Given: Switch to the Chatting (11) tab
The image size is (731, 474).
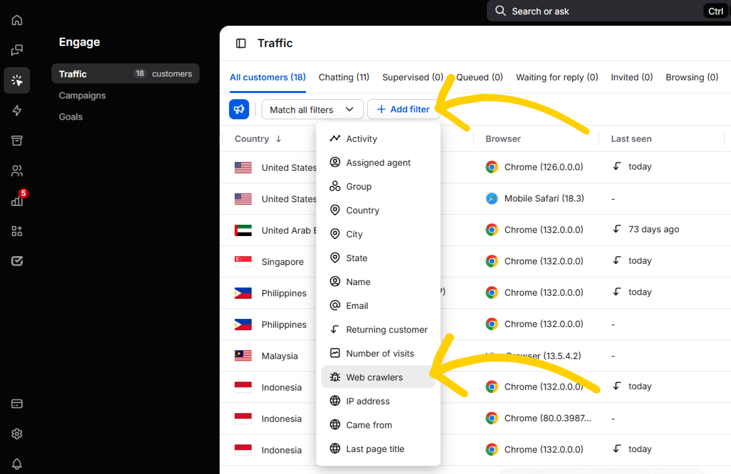Looking at the screenshot, I should pos(344,77).
